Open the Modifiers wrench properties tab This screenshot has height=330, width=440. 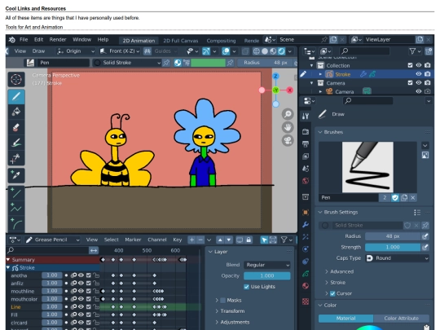tap(306, 225)
